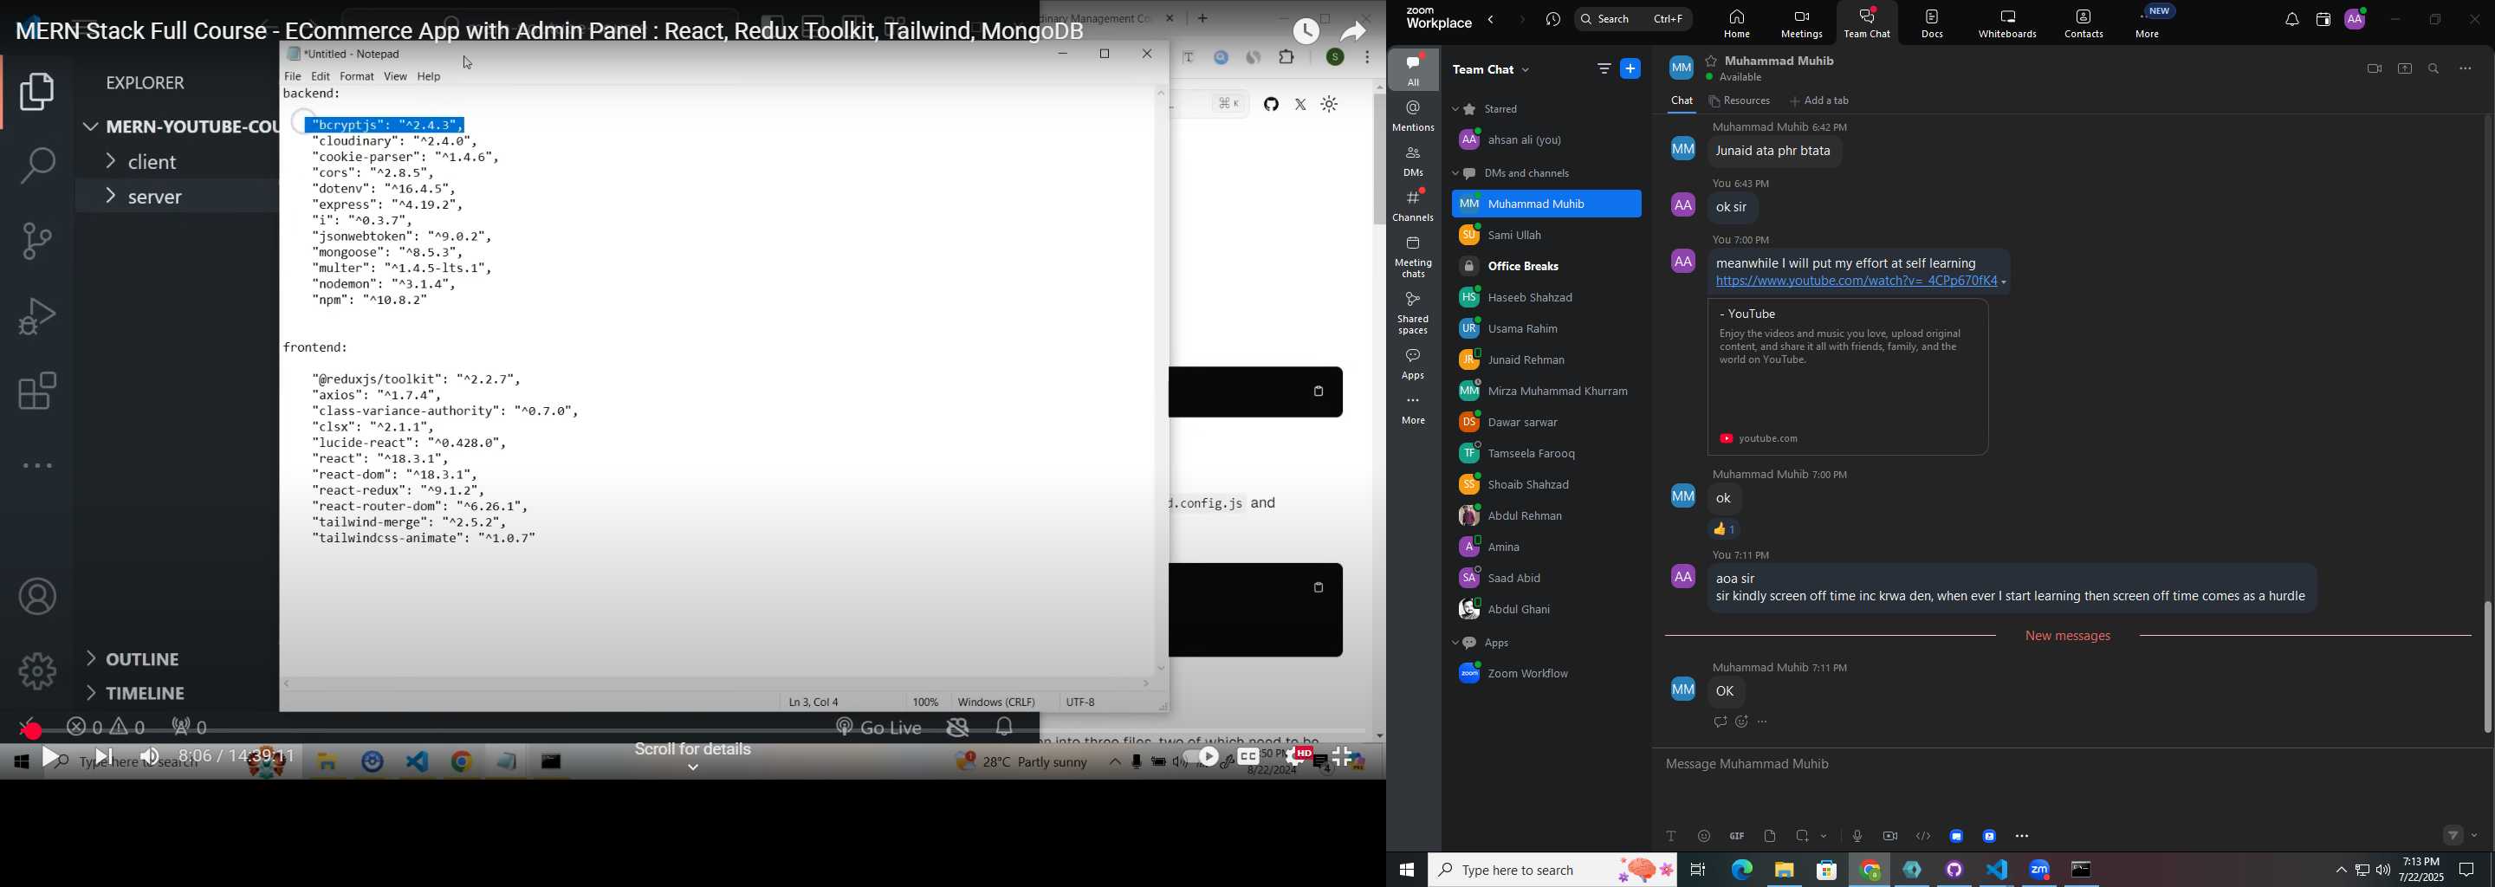The image size is (2495, 887).
Task: Open Channels in Zoom sidebar
Action: click(x=1413, y=206)
